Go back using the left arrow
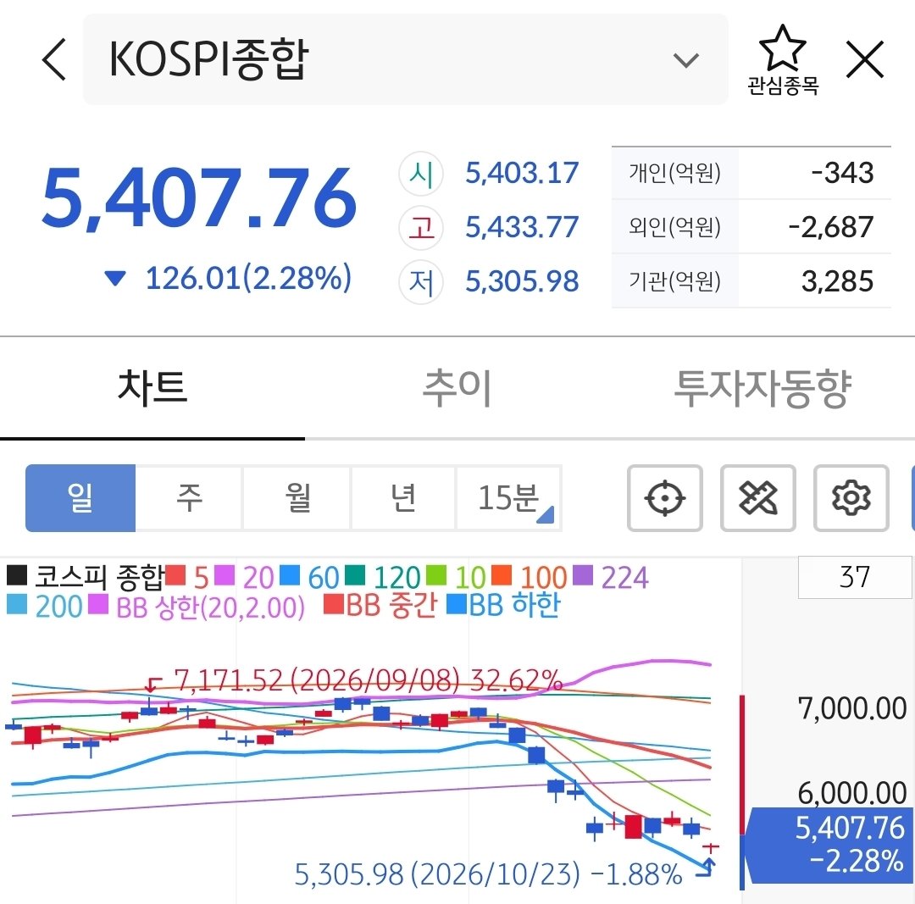The image size is (915, 904). pyautogui.click(x=54, y=59)
